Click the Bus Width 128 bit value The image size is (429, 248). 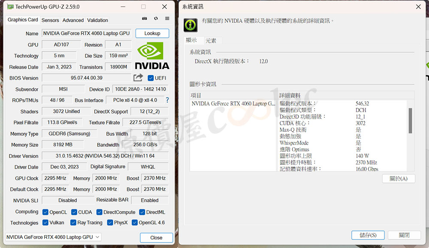point(150,133)
